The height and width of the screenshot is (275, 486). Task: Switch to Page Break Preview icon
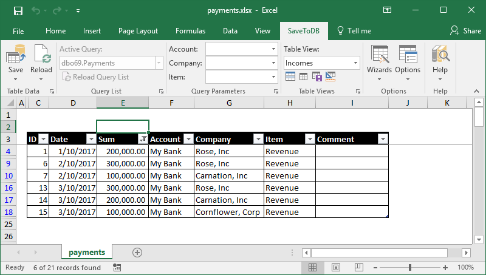click(x=359, y=267)
